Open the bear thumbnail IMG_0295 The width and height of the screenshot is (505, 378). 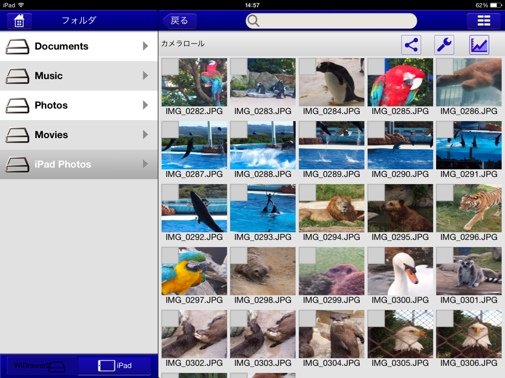coord(400,208)
